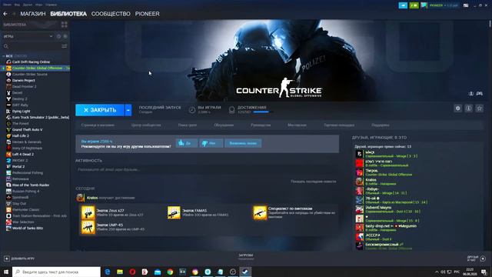
Task: Select Euro Truck Simulator 2 in library
Action: pos(41,117)
